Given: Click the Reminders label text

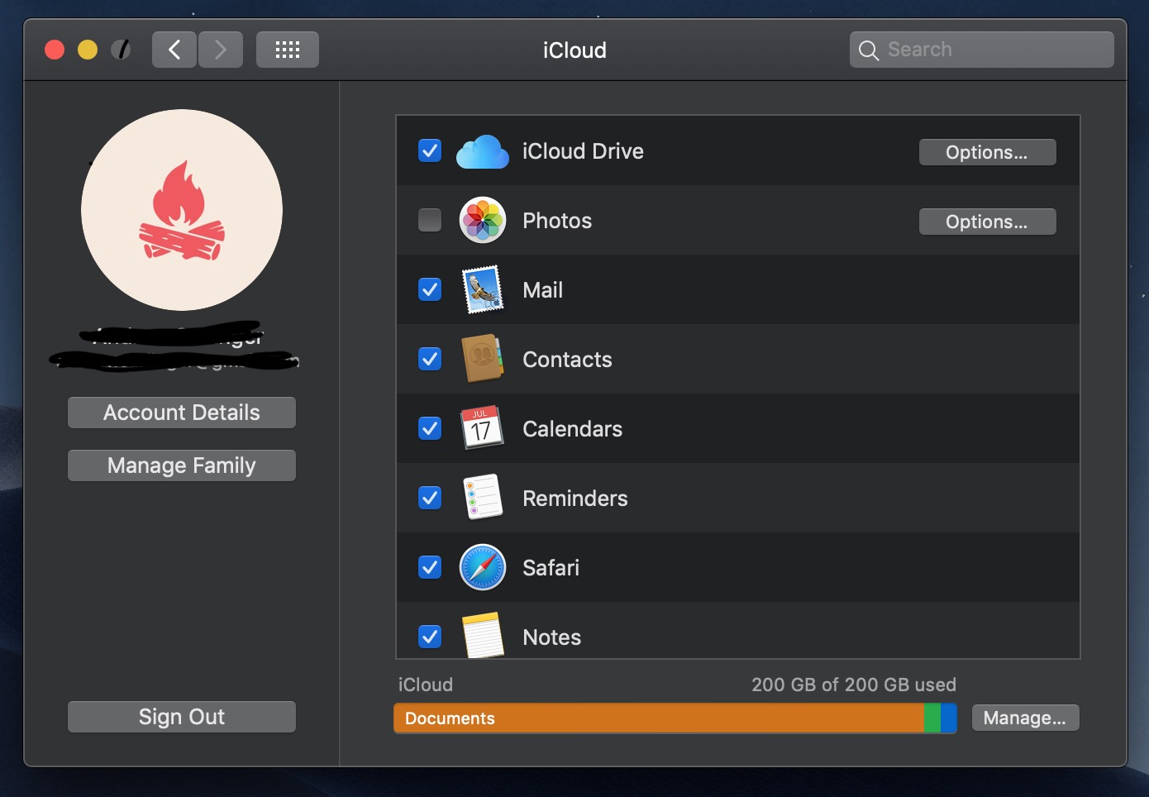Looking at the screenshot, I should pos(575,499).
